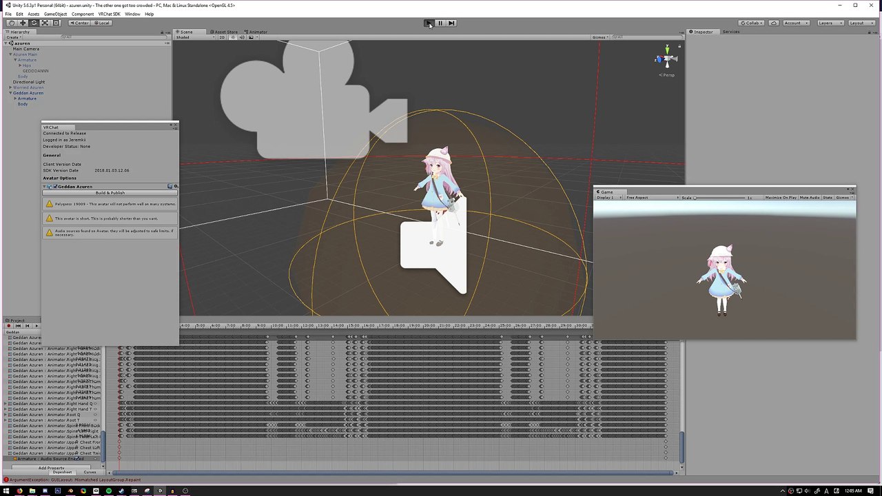The width and height of the screenshot is (882, 496).
Task: Open Photoshop from the taskbar
Action: [x=58, y=491]
